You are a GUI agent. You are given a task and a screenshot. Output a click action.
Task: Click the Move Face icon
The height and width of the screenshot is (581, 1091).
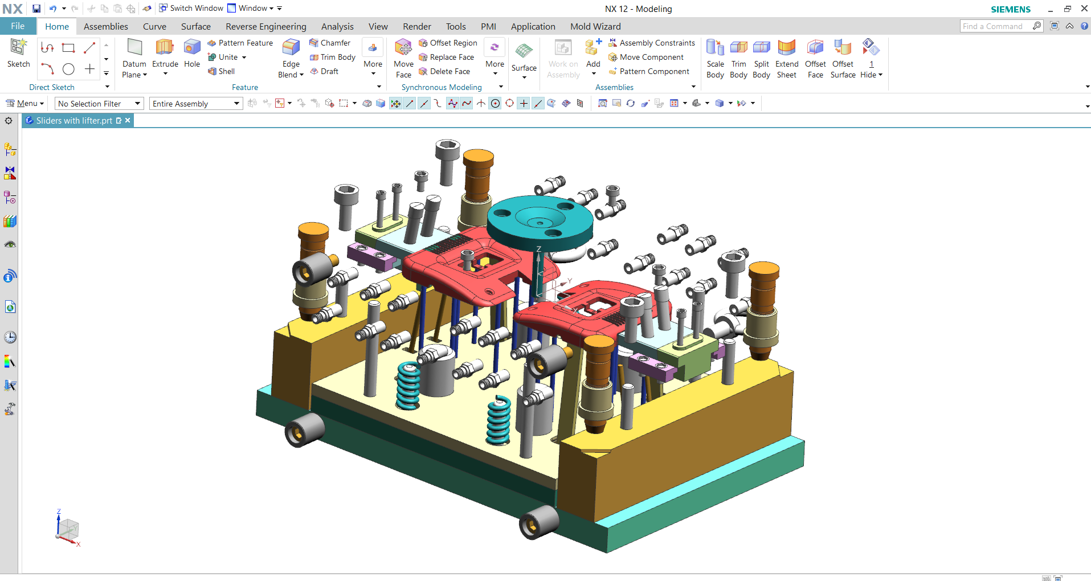pyautogui.click(x=403, y=48)
